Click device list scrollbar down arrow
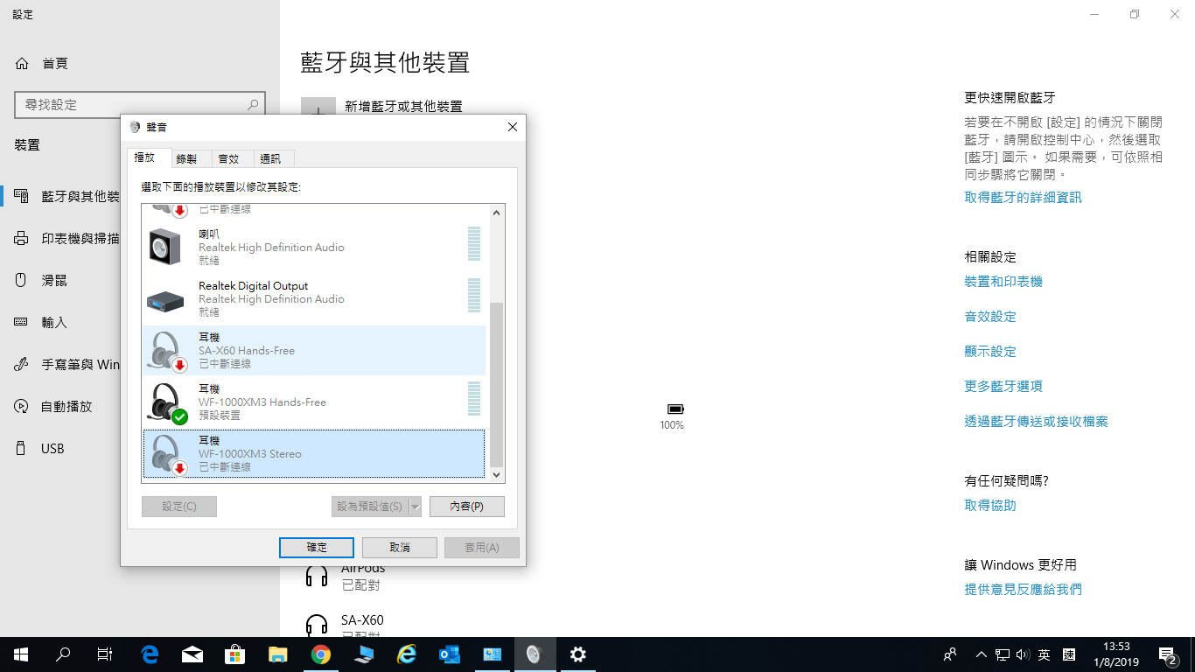The height and width of the screenshot is (672, 1195). [497, 474]
